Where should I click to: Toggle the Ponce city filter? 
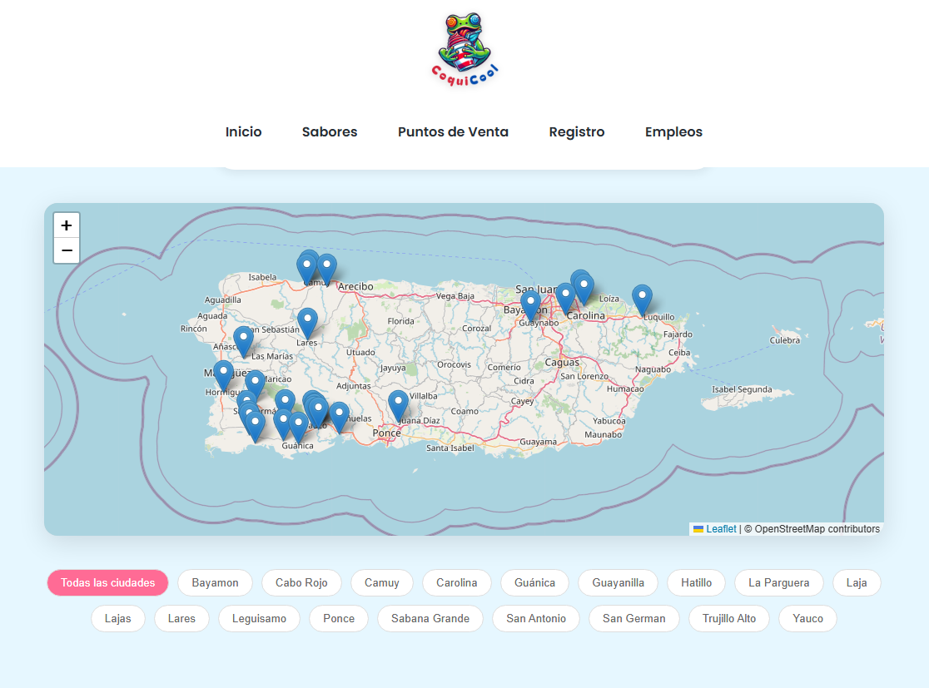[339, 618]
